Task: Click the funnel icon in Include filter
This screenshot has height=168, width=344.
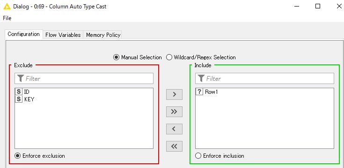Action: pos(201,78)
